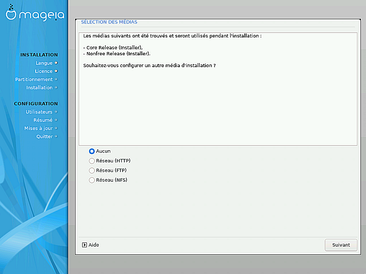This screenshot has height=274, width=366.
Task: Click the step bullet next to Licence
Action: [56, 71]
